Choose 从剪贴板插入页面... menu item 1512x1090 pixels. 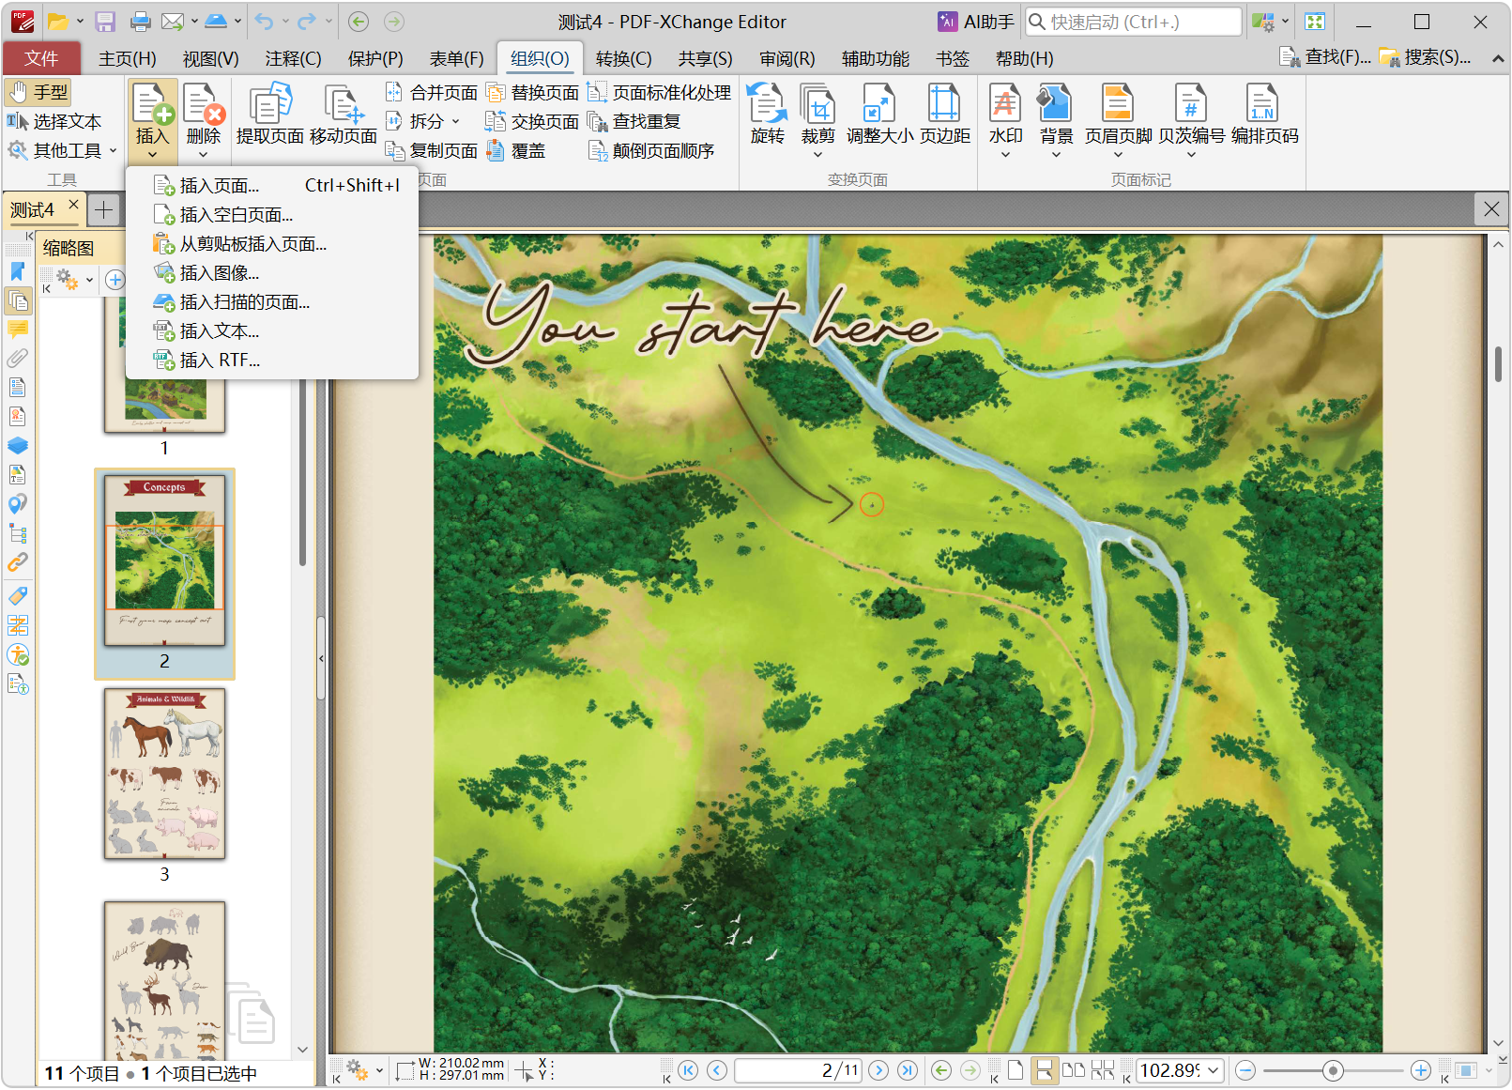[x=272, y=244]
